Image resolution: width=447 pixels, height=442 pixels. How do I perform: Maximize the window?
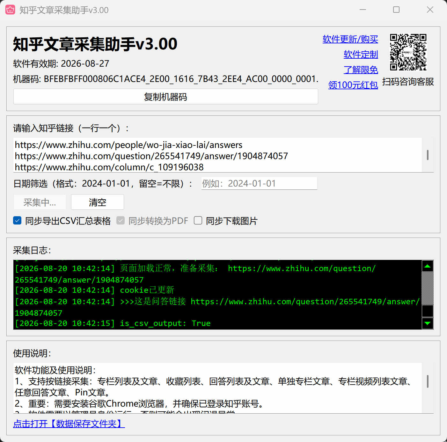396,10
